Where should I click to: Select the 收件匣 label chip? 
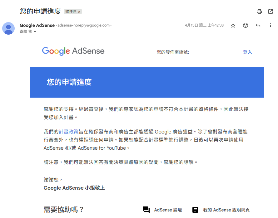[71, 12]
